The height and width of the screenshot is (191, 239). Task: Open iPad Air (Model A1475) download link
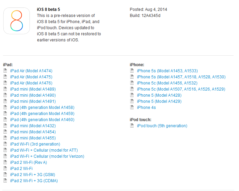(x=31, y=77)
